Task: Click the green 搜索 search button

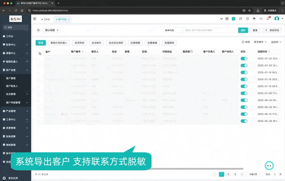Action: (243, 30)
